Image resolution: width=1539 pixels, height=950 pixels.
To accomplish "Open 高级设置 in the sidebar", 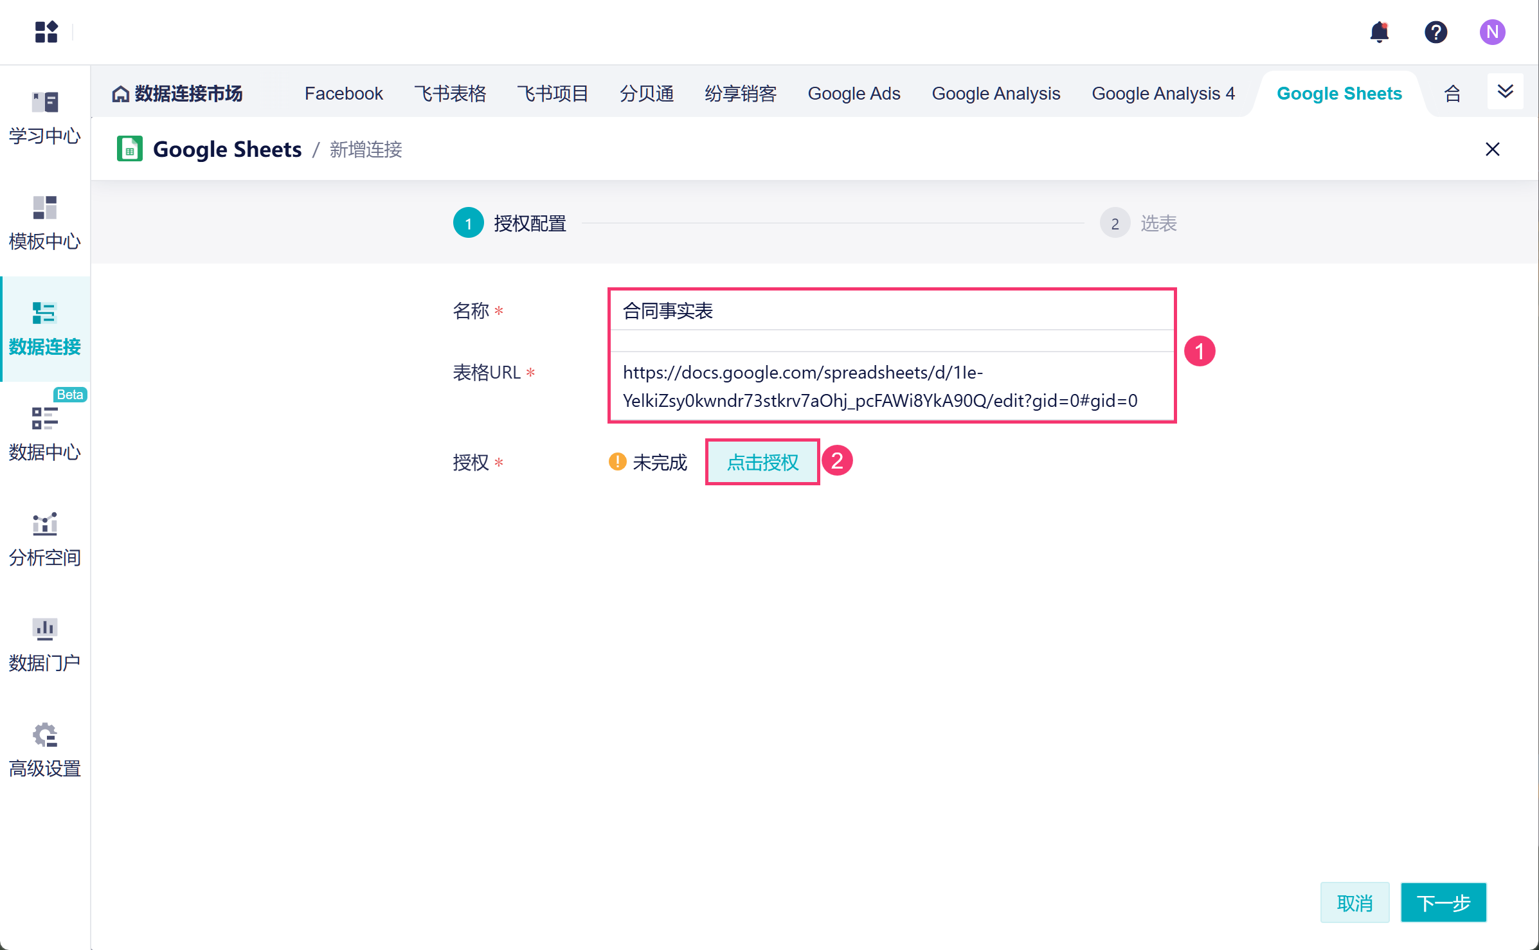I will click(x=45, y=751).
